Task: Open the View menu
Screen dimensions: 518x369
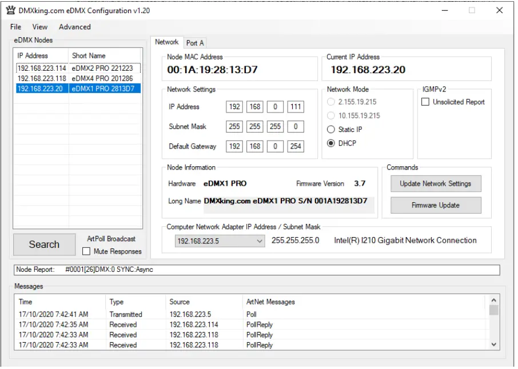Action: click(39, 27)
